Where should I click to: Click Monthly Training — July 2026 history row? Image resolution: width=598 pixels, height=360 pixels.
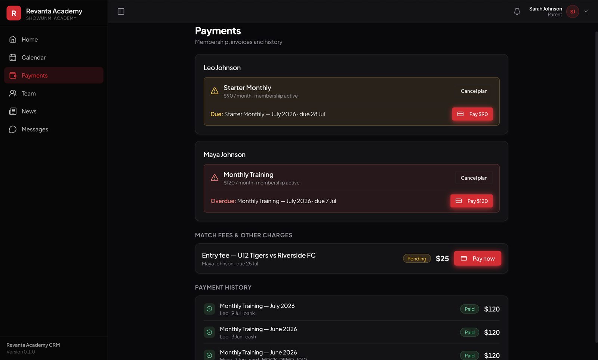(x=351, y=309)
